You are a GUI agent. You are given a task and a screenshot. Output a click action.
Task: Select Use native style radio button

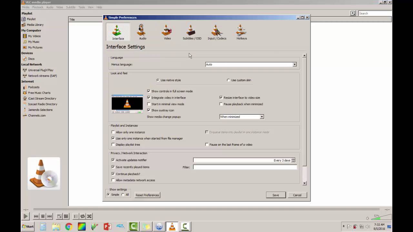click(158, 80)
